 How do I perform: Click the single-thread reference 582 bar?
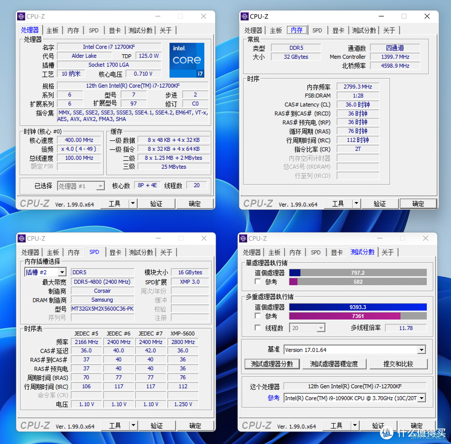tap(358, 282)
